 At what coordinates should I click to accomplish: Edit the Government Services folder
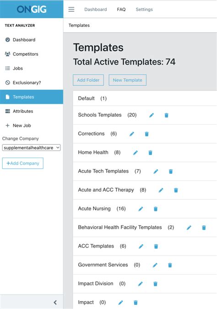tap(155, 265)
